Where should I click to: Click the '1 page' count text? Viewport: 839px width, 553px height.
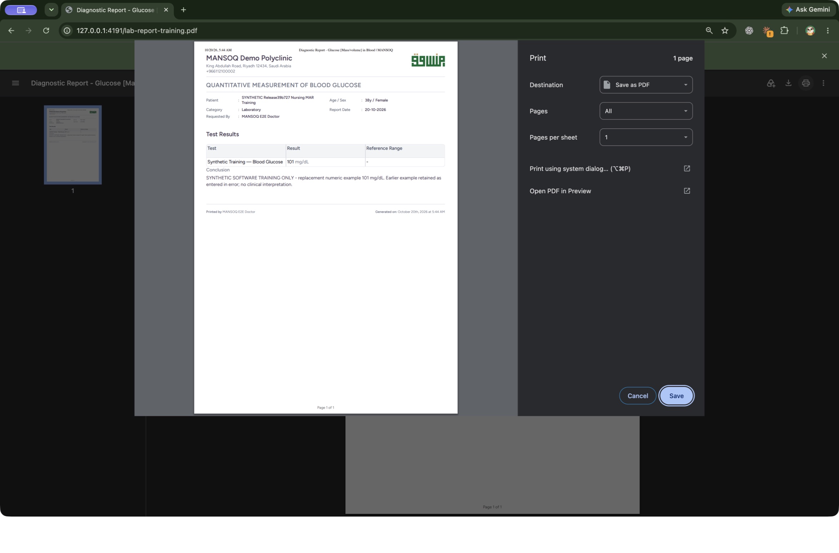click(682, 58)
